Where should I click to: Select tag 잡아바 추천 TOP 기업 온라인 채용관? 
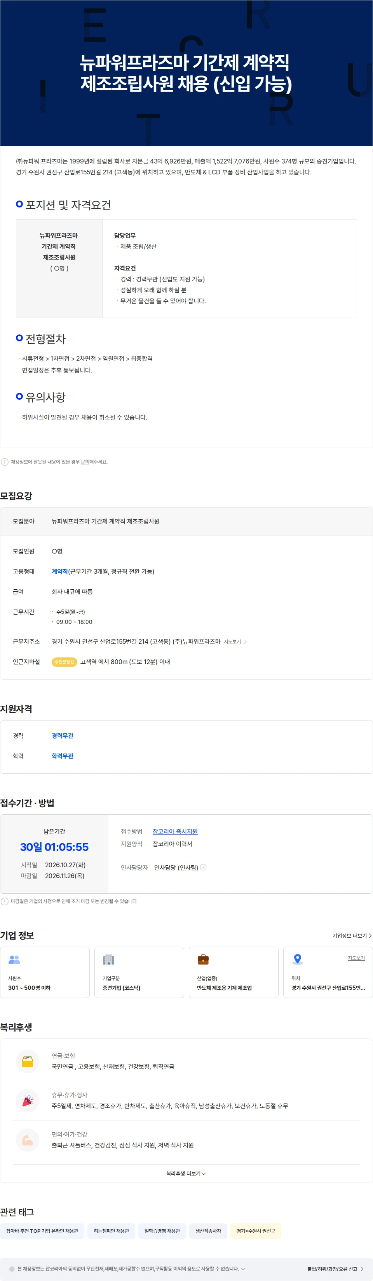click(42, 1231)
